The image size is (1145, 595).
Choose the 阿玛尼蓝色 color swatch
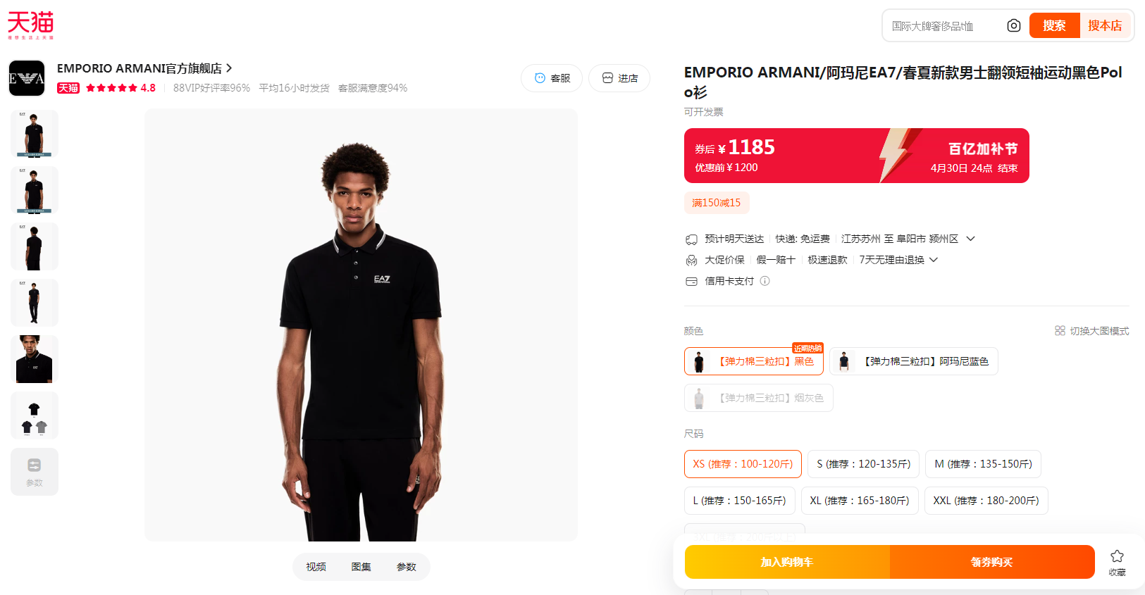tap(913, 361)
